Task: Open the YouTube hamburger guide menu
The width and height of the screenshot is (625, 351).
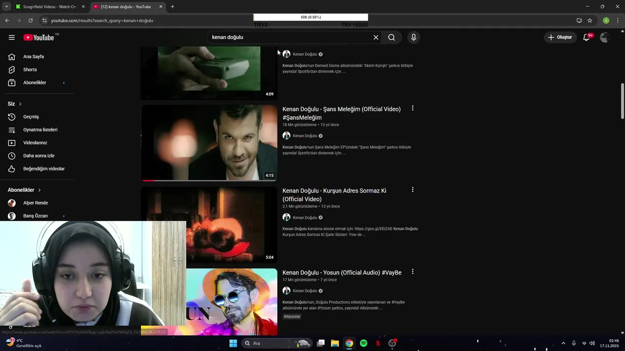Action: pos(12,38)
